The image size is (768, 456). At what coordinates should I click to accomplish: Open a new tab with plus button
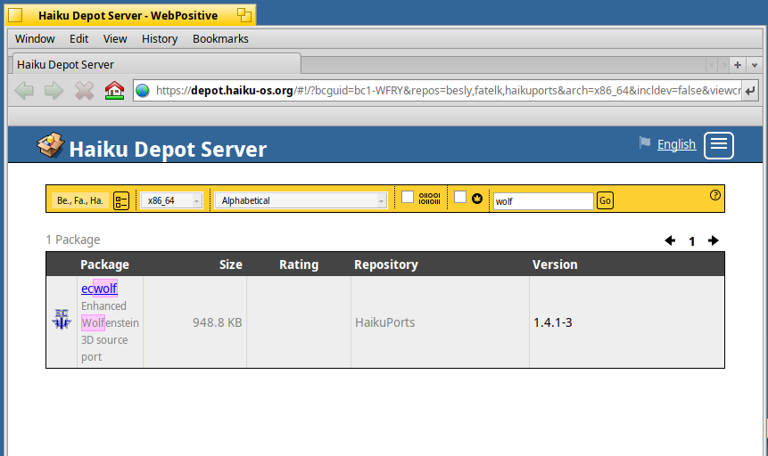737,65
